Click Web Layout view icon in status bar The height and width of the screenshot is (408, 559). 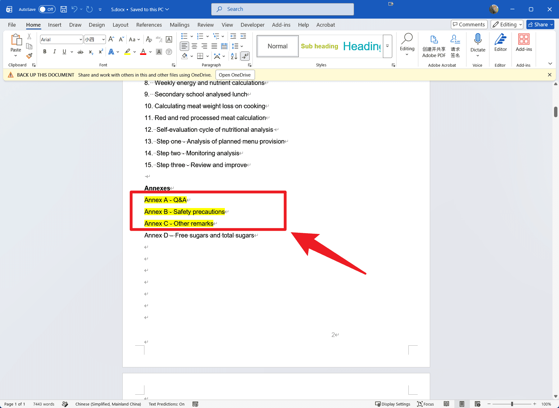[x=477, y=404]
